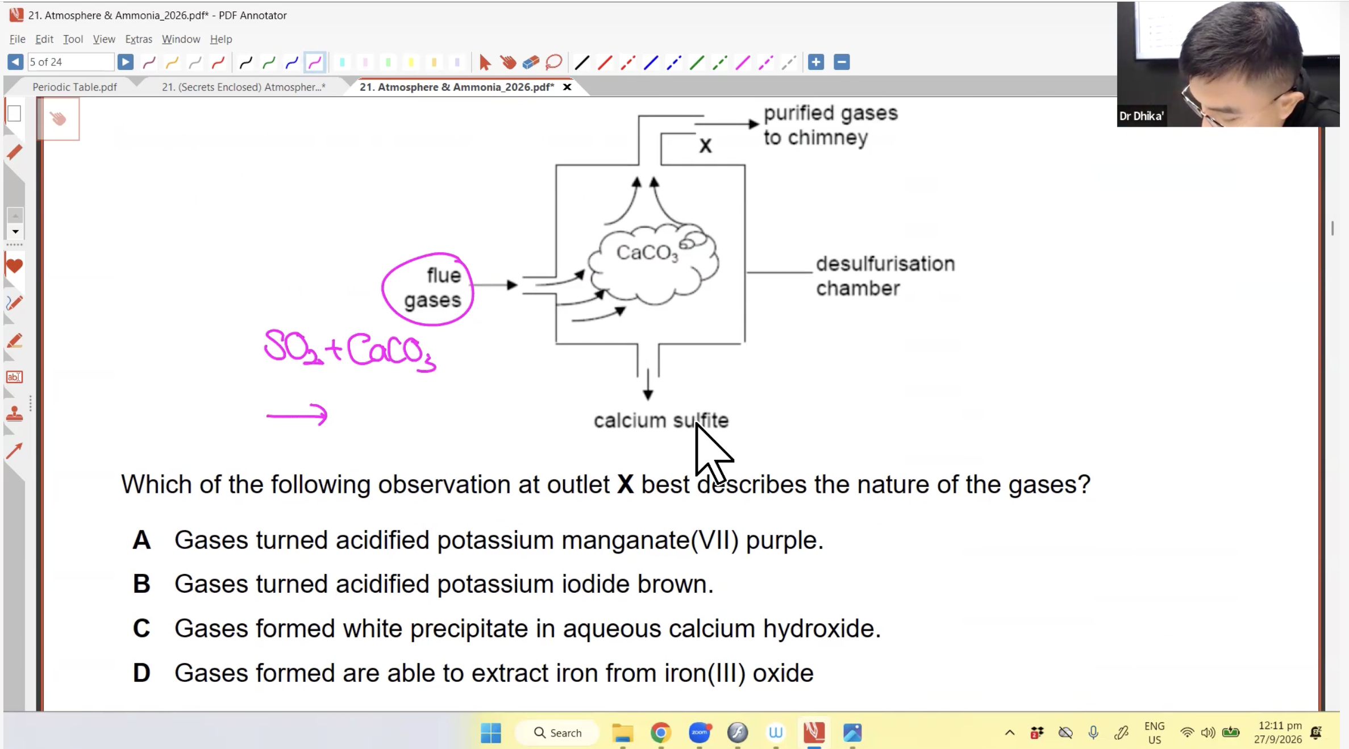Click the page number field showing 5 of 24

[70, 62]
